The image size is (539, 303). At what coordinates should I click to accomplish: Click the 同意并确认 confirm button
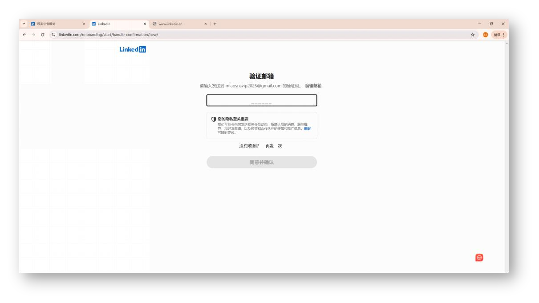pos(262,162)
